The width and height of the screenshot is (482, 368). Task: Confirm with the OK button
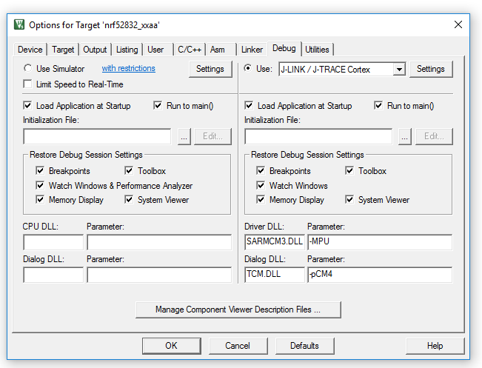coord(172,346)
